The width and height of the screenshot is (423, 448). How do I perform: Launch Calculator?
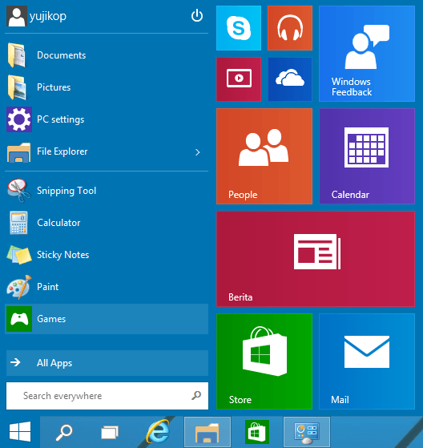click(107, 223)
